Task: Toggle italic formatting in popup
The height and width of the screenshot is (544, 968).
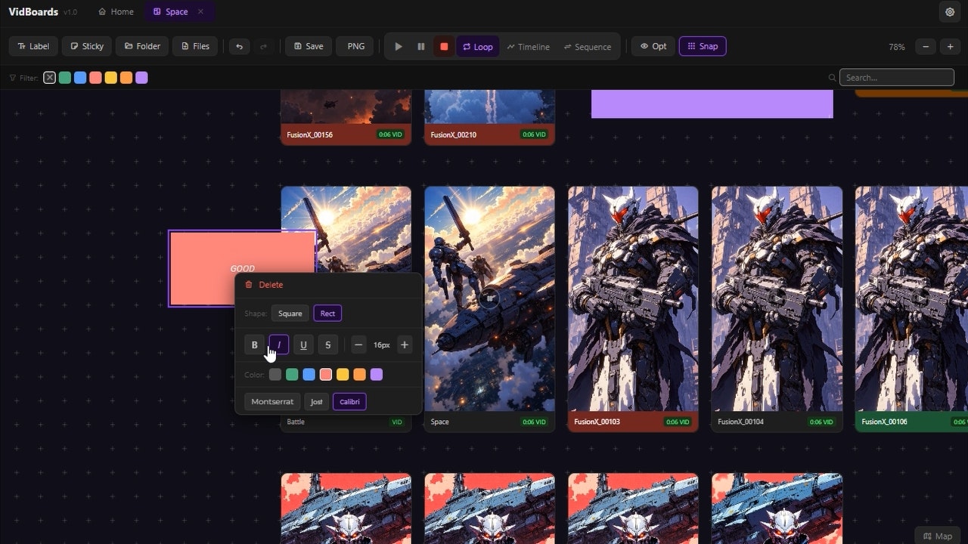Action: tap(279, 345)
